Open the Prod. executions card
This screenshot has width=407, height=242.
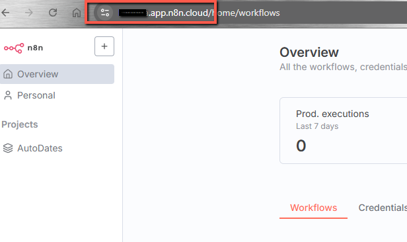tap(343, 131)
